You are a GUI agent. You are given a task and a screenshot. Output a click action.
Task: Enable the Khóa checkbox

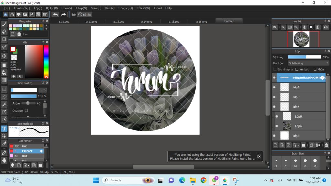tap(315, 69)
